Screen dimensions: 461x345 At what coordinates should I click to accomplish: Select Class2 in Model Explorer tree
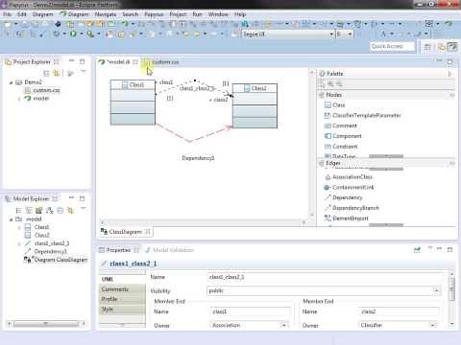pyautogui.click(x=37, y=236)
